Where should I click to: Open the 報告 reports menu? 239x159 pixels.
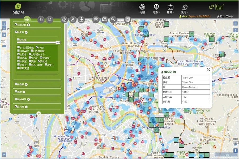pyautogui.click(x=170, y=9)
